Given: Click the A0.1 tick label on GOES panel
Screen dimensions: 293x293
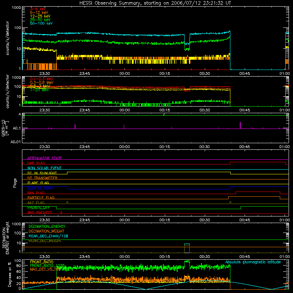Looking at the screenshot, I should click(x=16, y=129).
